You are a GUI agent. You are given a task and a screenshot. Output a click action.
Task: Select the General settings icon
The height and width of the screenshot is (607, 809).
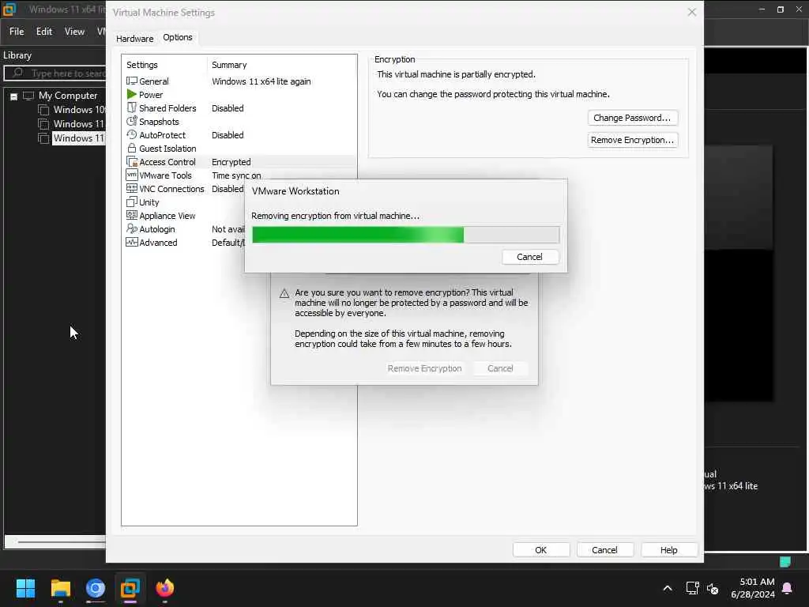[132, 81]
